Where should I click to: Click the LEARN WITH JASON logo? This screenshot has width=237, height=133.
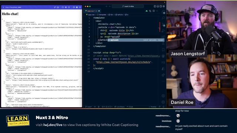click(x=18, y=121)
